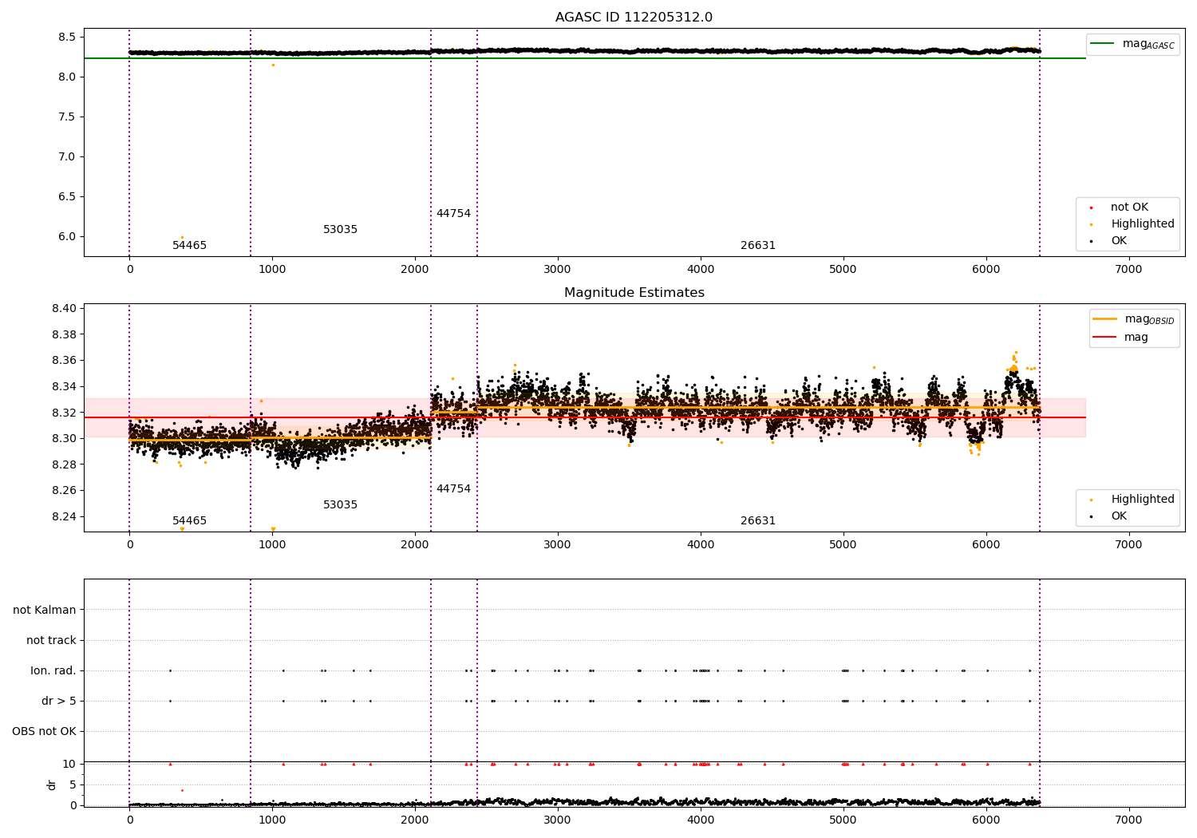1197x838 pixels.
Task: Select black-dot "OK" entry in top plot legend
Action: 1119,241
